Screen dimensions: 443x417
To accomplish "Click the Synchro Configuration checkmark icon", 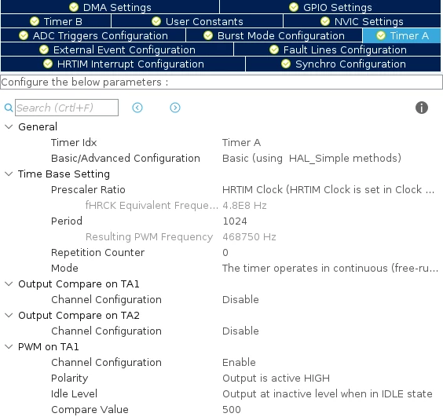I will tap(286, 64).
